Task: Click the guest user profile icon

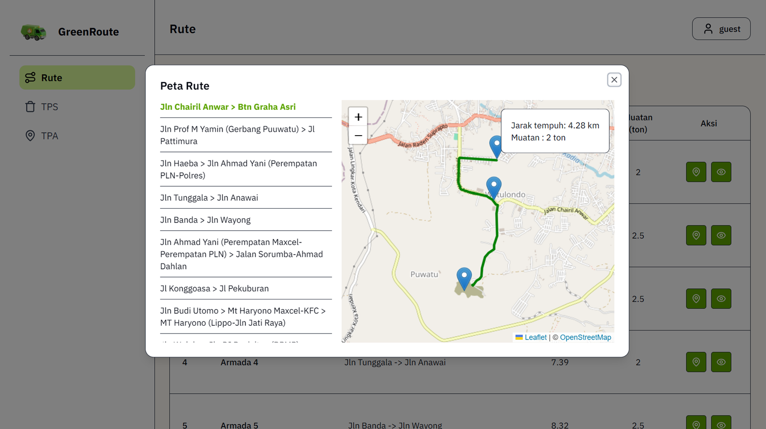Action: pos(708,29)
